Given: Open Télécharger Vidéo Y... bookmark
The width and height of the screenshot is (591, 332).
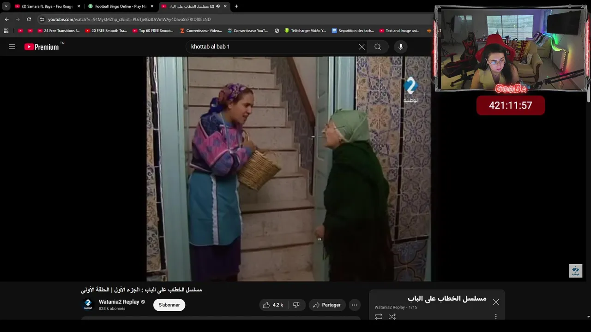Looking at the screenshot, I should pos(305,31).
